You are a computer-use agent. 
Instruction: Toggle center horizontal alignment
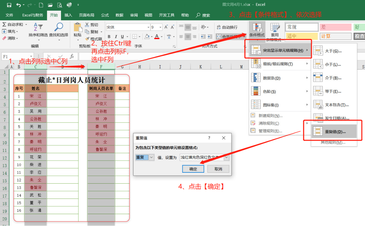[188, 36]
